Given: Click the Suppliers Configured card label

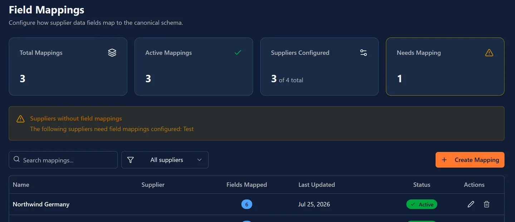Looking at the screenshot, I should pos(300,53).
